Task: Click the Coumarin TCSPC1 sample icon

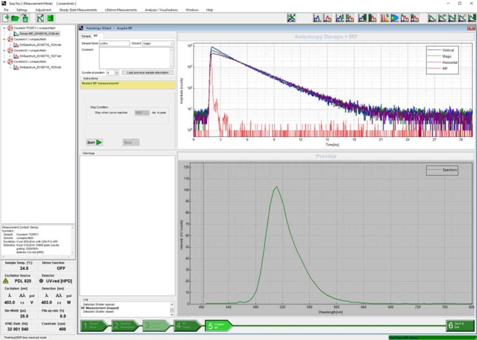Action: pyautogui.click(x=10, y=28)
